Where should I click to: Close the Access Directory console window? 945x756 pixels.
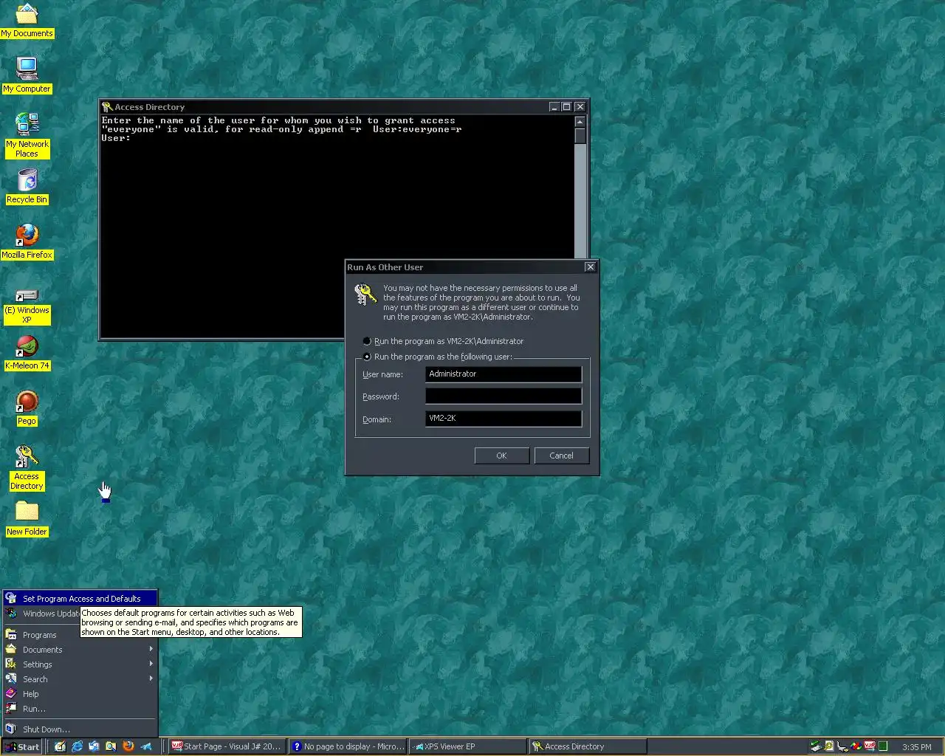580,107
